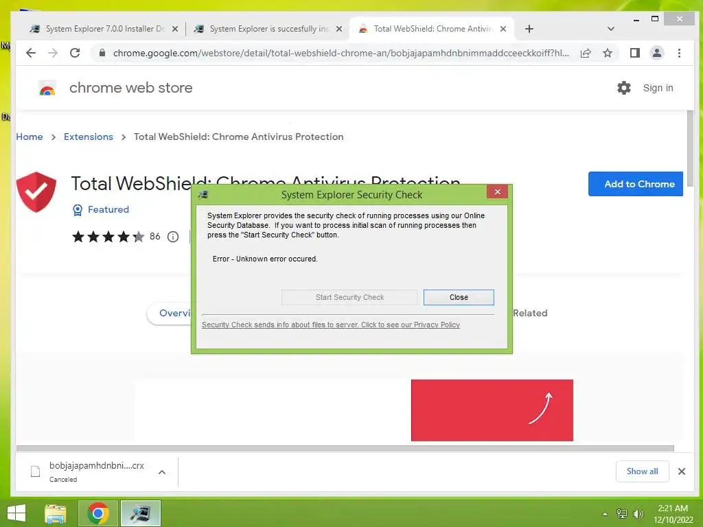
Task: Open the Windows Start button
Action: tap(16, 513)
